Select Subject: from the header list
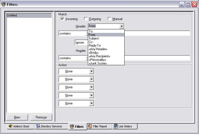 tap(94, 38)
